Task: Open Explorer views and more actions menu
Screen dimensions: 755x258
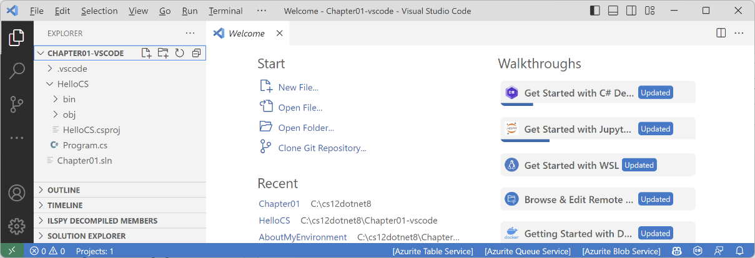Action: [x=190, y=33]
